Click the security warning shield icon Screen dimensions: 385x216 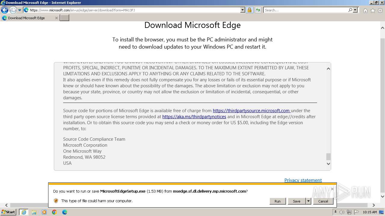[x=56, y=201]
